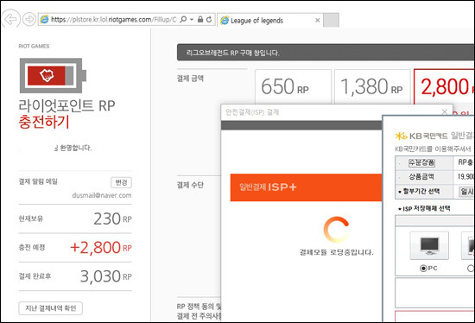Open a new blank browser tab
The width and height of the screenshot is (475, 323).
(331, 21)
